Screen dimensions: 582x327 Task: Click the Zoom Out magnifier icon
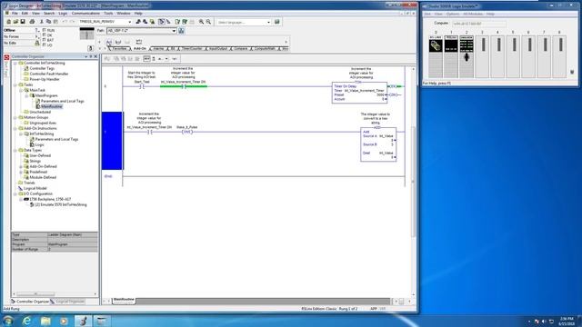pyautogui.click(x=208, y=22)
